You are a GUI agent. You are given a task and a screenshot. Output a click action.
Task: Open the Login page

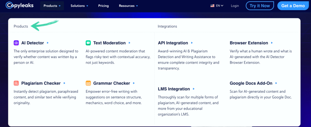click(235, 6)
